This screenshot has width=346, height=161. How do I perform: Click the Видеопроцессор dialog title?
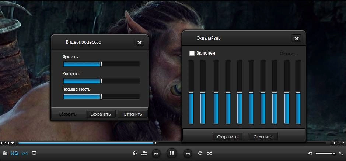(83, 42)
